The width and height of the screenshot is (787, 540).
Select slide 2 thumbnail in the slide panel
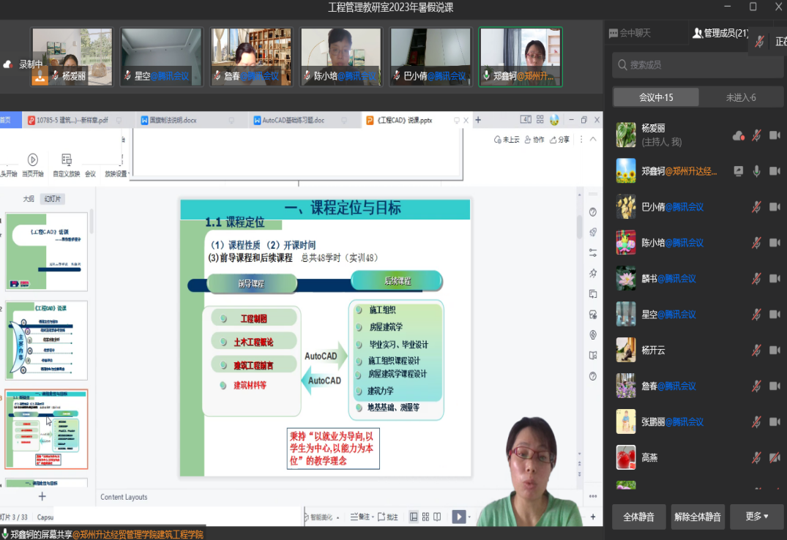click(46, 340)
